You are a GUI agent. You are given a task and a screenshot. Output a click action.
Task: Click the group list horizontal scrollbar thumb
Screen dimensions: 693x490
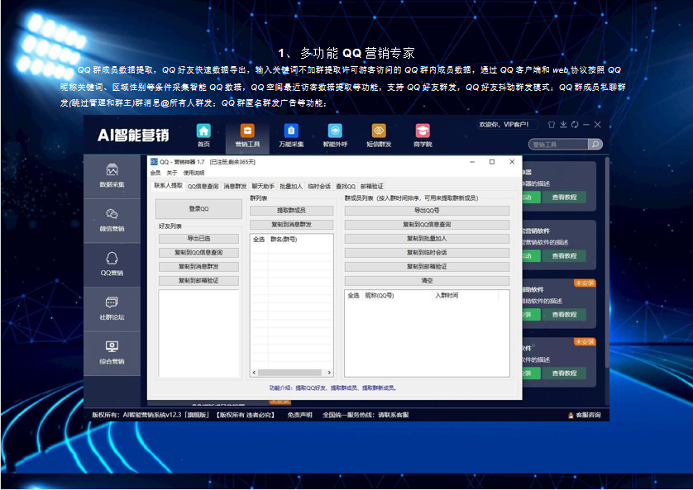click(x=289, y=373)
